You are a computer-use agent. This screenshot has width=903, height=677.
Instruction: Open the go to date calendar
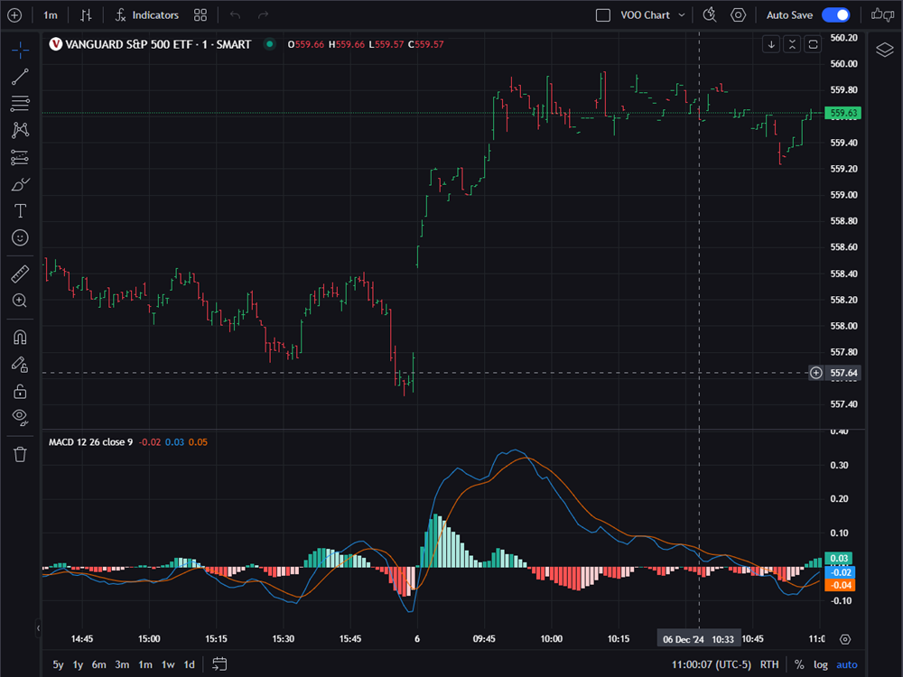coord(219,664)
